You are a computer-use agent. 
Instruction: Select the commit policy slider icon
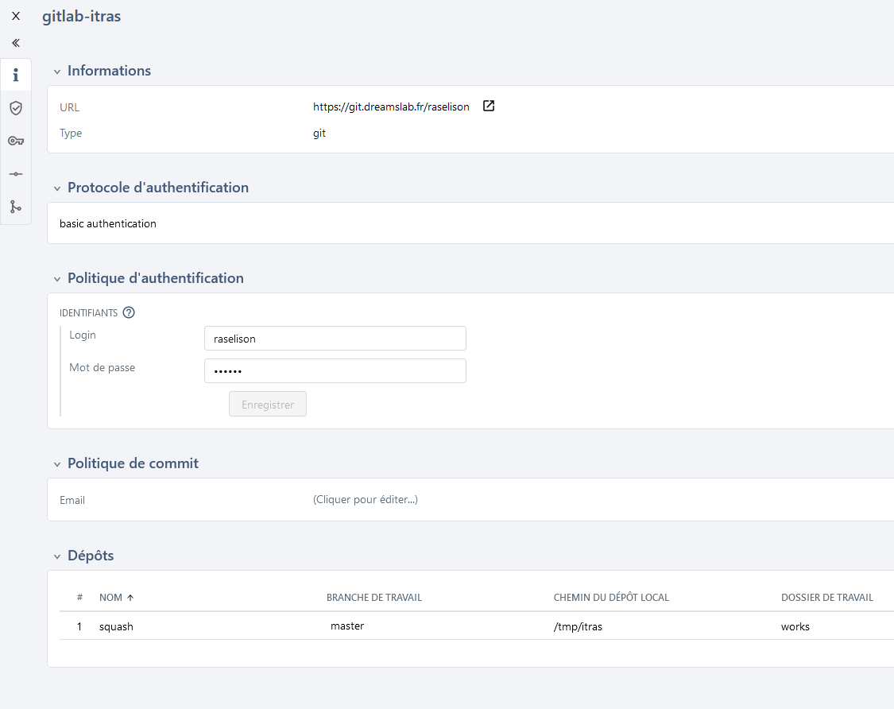15,173
